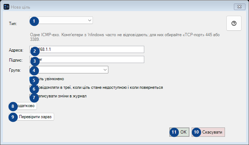Click the Адреса input field
The height and width of the screenshot is (145, 249).
coord(87,49)
